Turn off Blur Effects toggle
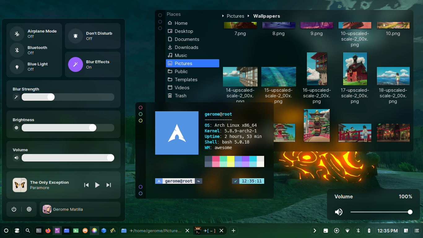Viewport: 423px width, 238px height. coord(76,64)
